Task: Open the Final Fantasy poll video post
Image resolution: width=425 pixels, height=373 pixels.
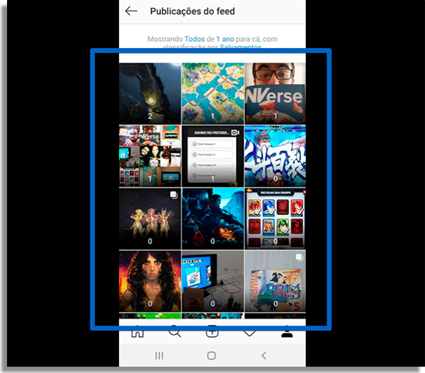Action: click(x=212, y=156)
